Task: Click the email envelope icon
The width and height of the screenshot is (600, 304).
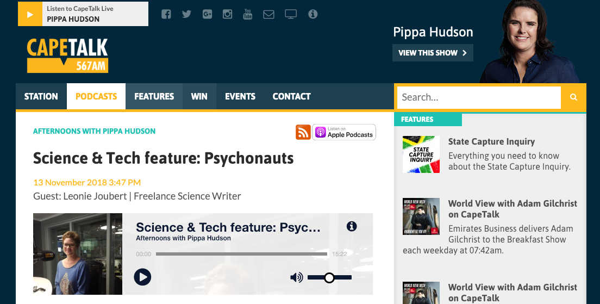Action: click(268, 15)
